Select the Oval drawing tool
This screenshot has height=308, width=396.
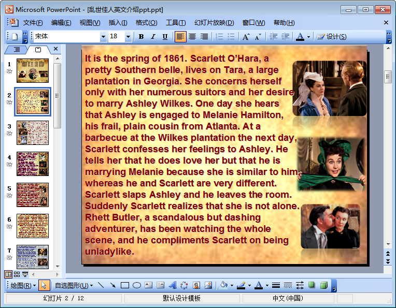pyautogui.click(x=137, y=286)
